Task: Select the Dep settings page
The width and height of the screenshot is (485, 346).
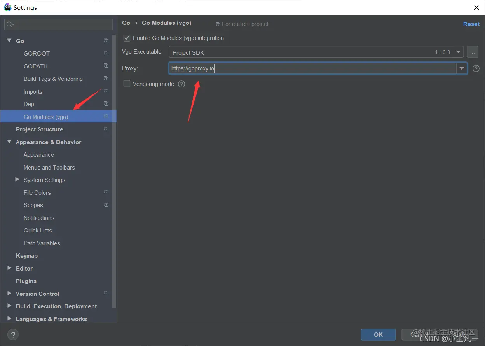Action: coord(29,104)
